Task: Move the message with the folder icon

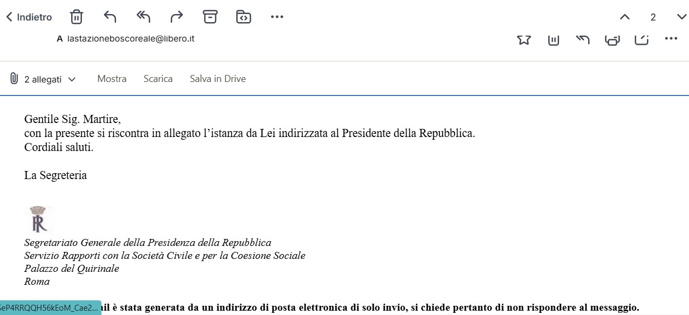Action: [244, 17]
